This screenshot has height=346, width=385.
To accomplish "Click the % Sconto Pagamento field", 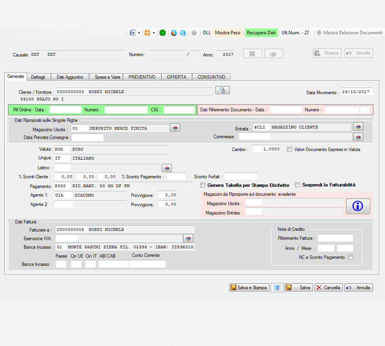I will pos(176,177).
